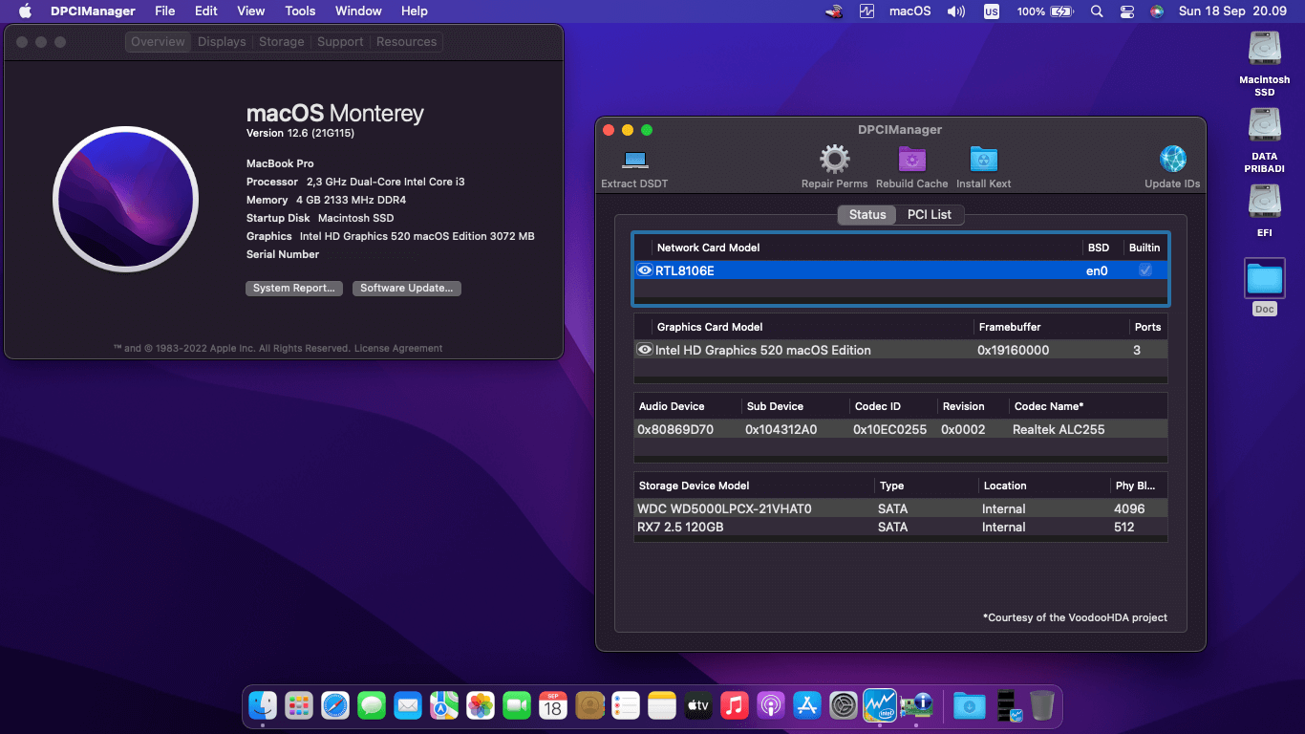Click the Install Kext icon
This screenshot has height=734, width=1305.
(x=983, y=160)
